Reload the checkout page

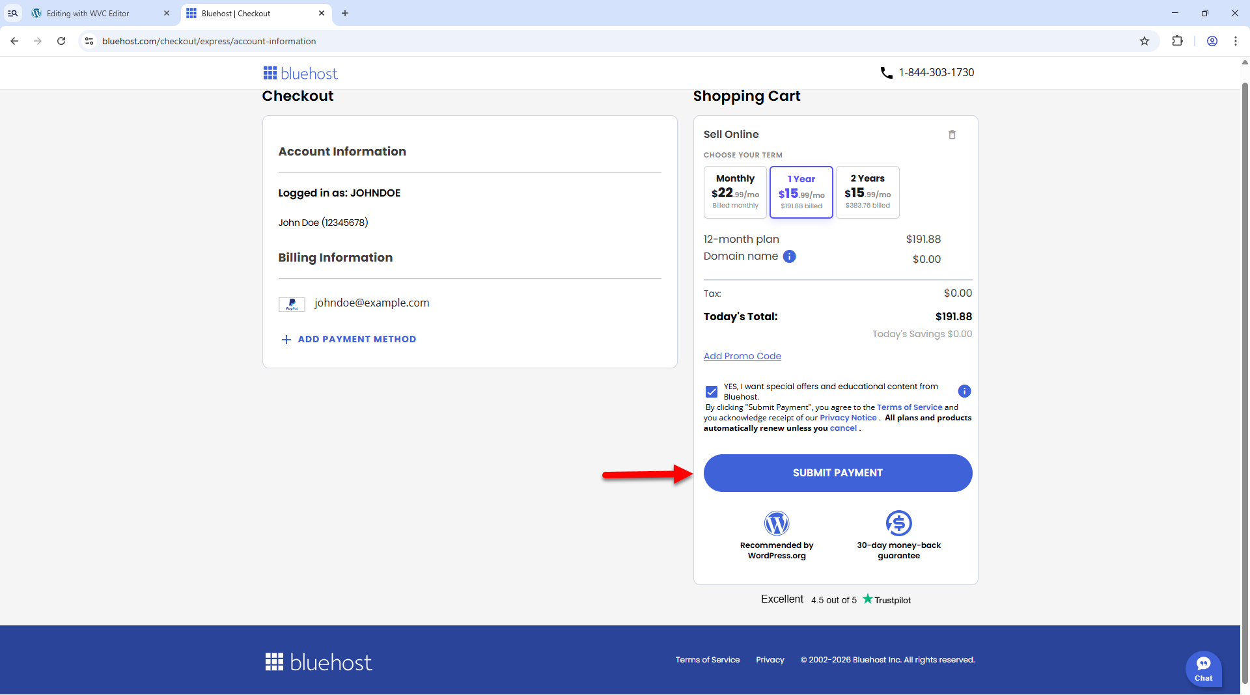(x=61, y=41)
